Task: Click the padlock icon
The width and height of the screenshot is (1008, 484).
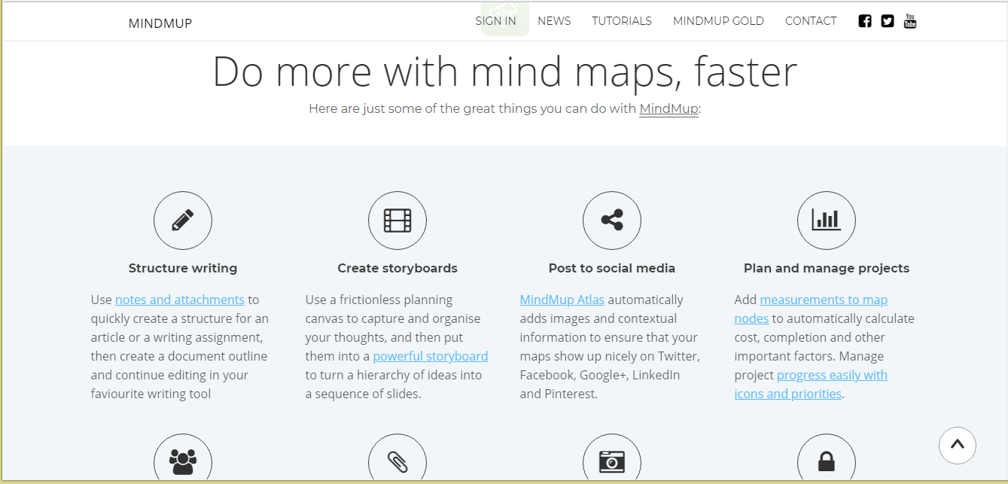Action: 827,460
